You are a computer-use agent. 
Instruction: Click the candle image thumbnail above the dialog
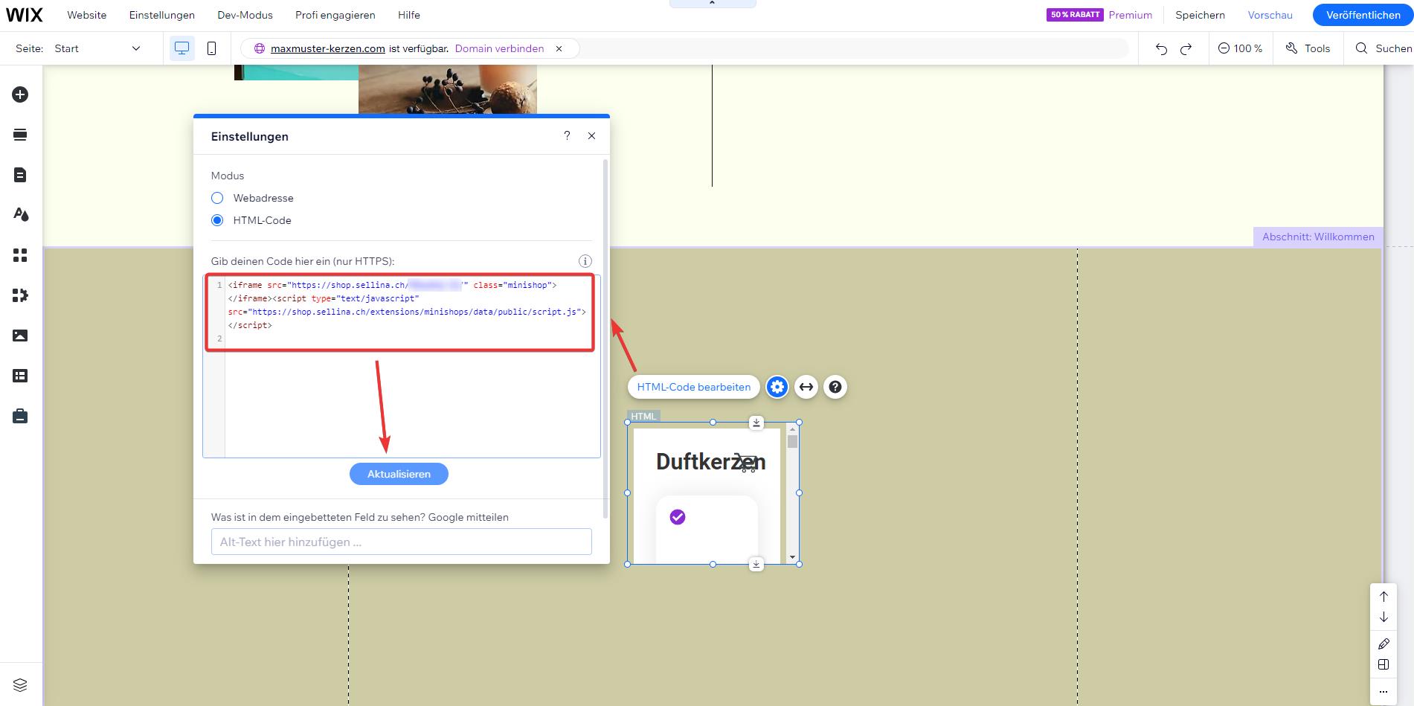(x=447, y=89)
